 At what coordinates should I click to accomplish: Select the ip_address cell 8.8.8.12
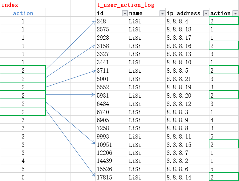tap(187, 103)
